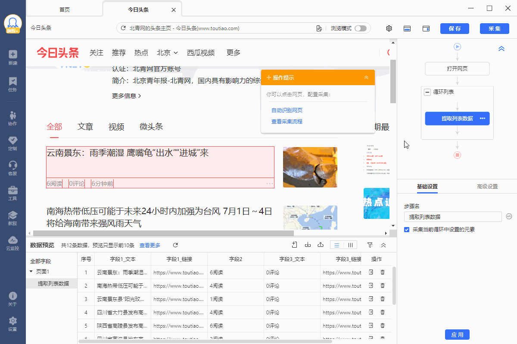Image resolution: width=517 pixels, height=344 pixels.
Task: Click the 采集 collect button
Action: (x=494, y=28)
